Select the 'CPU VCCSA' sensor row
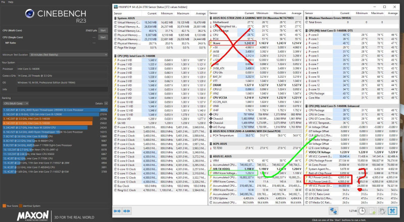Image resolution: width=404 pixels, height=222 pixels. tap(256, 97)
